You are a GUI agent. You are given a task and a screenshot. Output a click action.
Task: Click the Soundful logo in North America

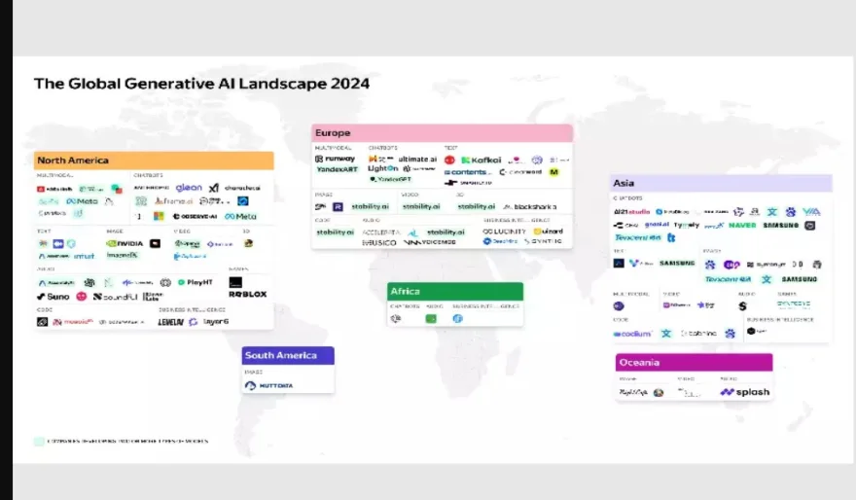tap(115, 297)
